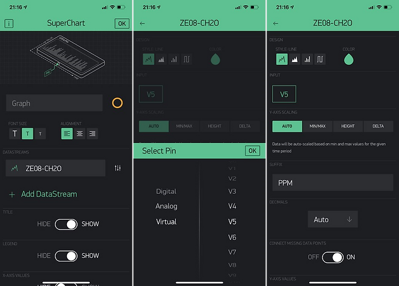Tap dimmed area style icon in middle screen

161,59
